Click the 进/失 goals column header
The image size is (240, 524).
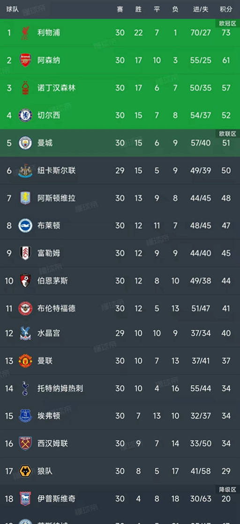[x=201, y=9]
